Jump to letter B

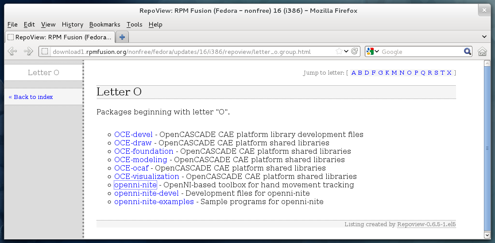[360, 73]
